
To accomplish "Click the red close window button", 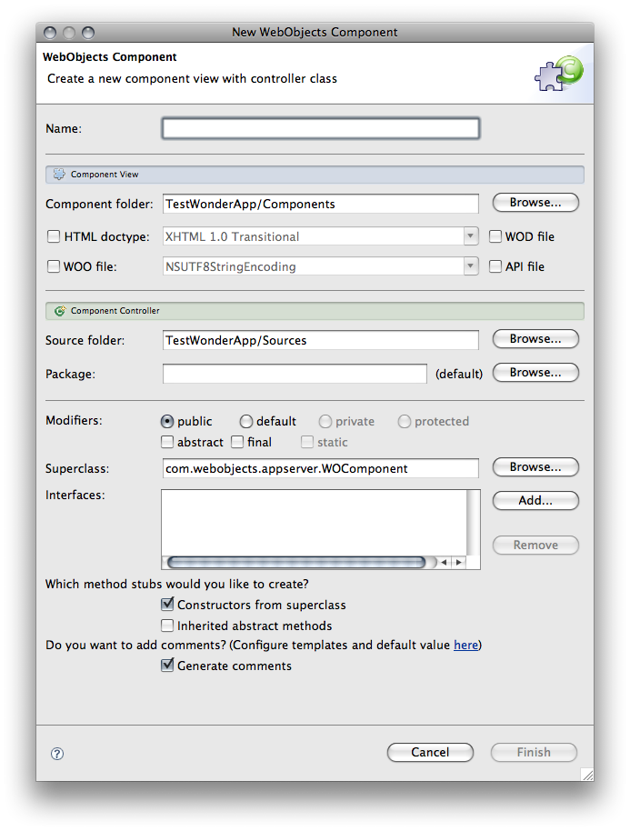I will (50, 33).
